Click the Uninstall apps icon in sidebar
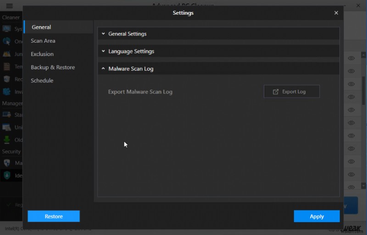Viewport: 367px width, 235px height. (6, 127)
